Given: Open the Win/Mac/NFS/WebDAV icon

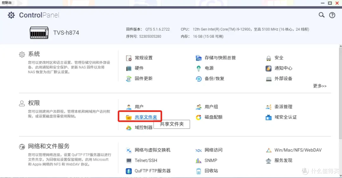Looking at the screenshot, I should pyautogui.click(x=269, y=150).
